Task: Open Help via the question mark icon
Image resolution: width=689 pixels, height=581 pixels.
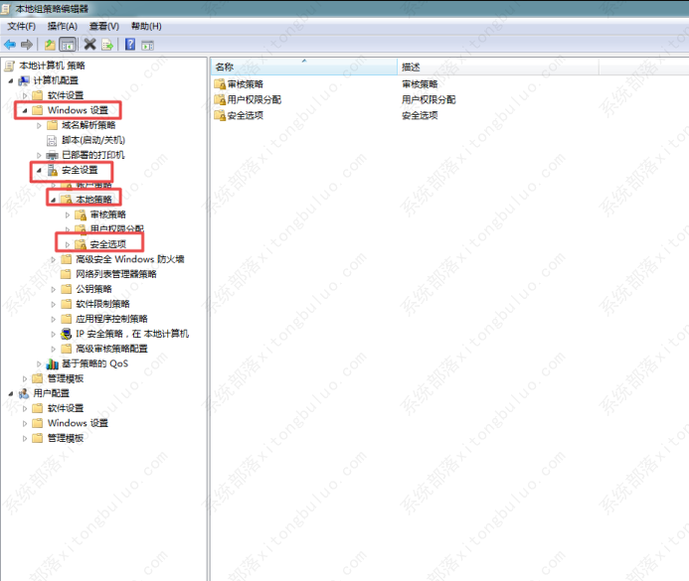Action: 130,45
